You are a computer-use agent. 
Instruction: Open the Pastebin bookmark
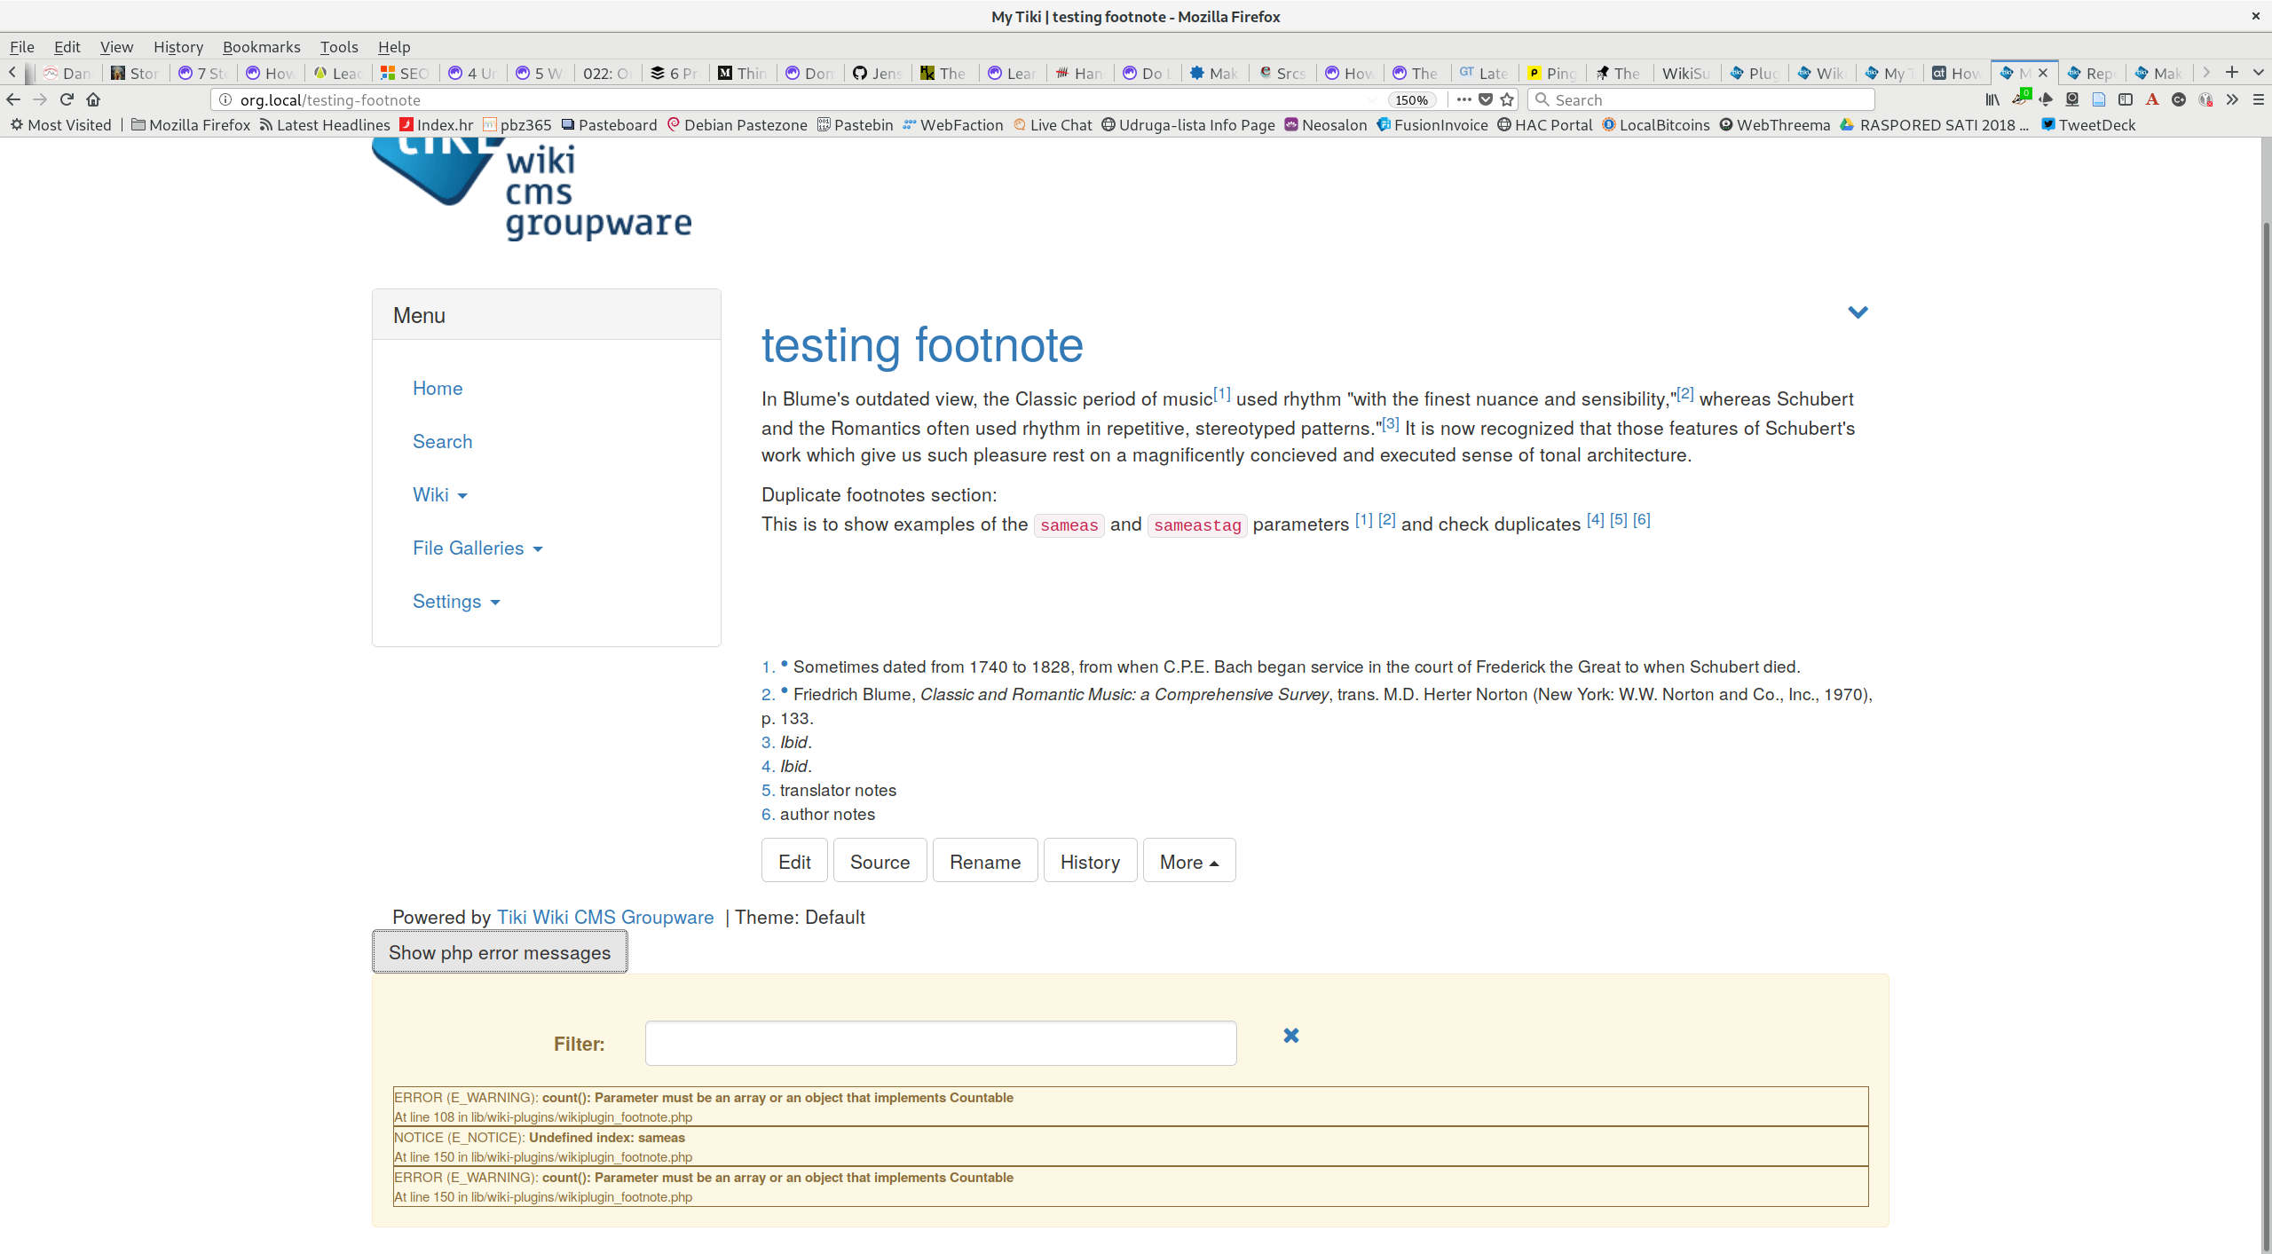[855, 125]
